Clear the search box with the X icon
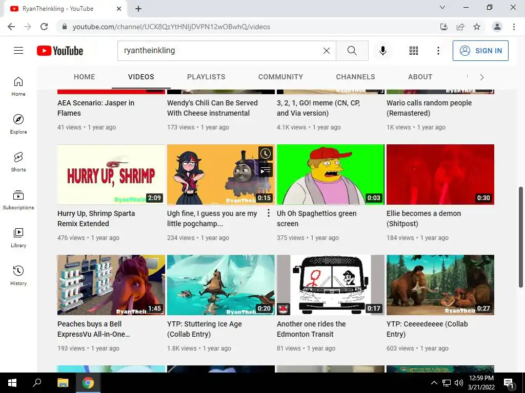Screen dimensions: 525x393 [x=327, y=51]
